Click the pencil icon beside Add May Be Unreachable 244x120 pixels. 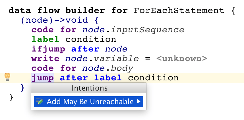(x=40, y=102)
